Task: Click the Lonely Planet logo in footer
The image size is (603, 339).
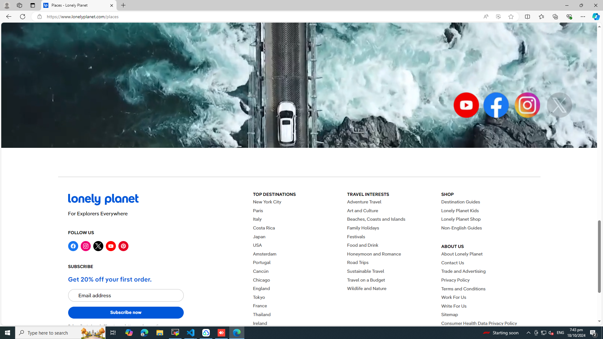Action: pos(103,199)
